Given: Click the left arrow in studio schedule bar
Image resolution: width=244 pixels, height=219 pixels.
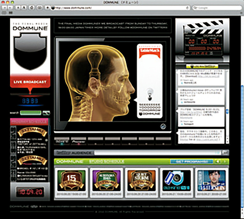Looking at the screenshot, I should pos(217,162).
